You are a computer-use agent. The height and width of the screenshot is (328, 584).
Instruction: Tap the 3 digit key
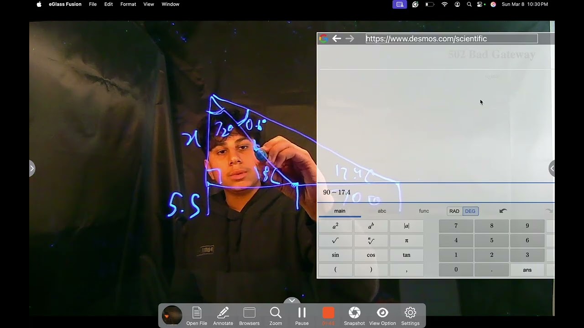527,255
